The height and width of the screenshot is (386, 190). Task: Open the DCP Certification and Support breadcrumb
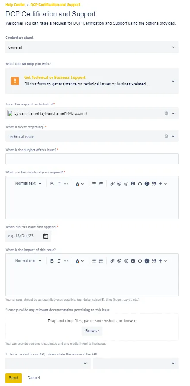click(55, 5)
